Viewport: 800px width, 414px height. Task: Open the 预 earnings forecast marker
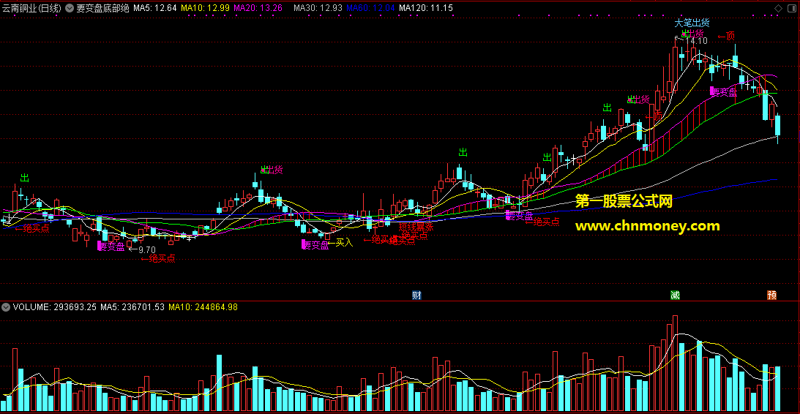click(772, 295)
